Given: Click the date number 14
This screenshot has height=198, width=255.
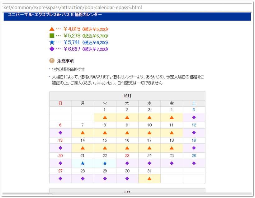Looking at the screenshot, I should tap(83, 140).
